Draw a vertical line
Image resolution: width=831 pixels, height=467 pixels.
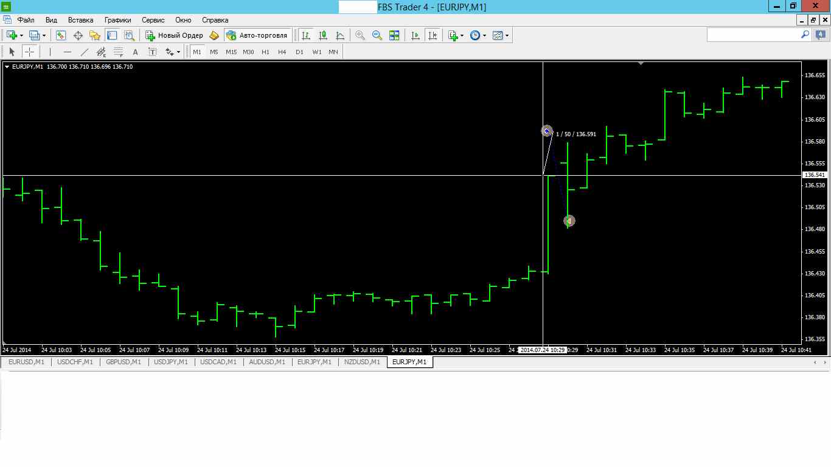point(50,52)
